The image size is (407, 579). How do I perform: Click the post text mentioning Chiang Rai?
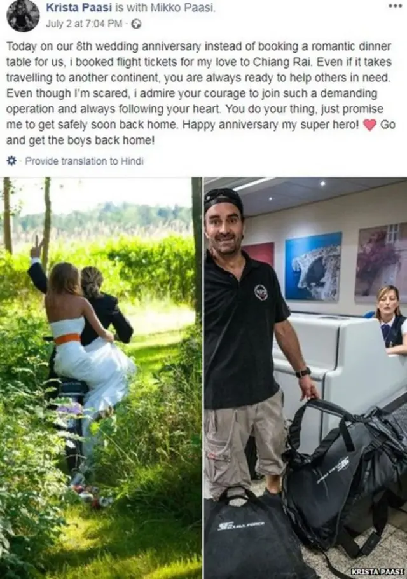pos(199,93)
